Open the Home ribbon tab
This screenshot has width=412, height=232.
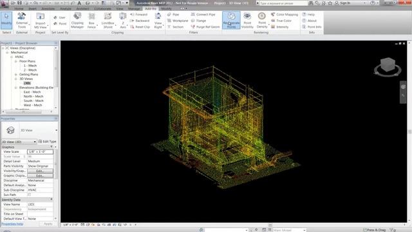(19, 8)
